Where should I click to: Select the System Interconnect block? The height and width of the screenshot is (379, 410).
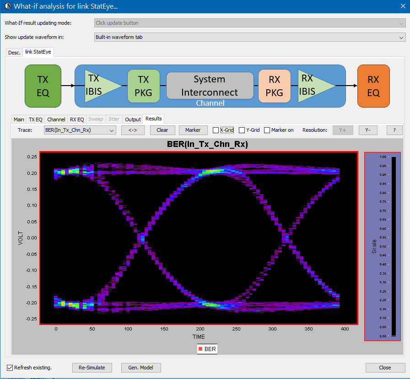click(x=210, y=86)
